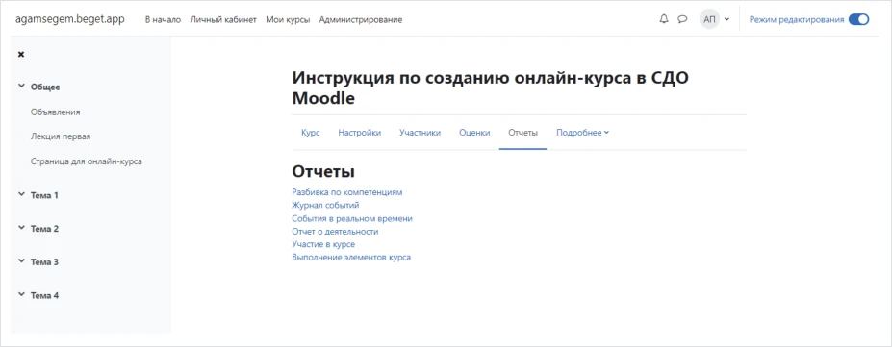Open Участие в курсе report
This screenshot has height=347, width=892.
coord(323,244)
